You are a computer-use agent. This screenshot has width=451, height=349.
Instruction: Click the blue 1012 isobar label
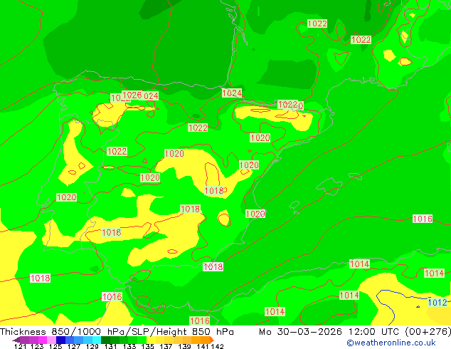click(x=437, y=303)
